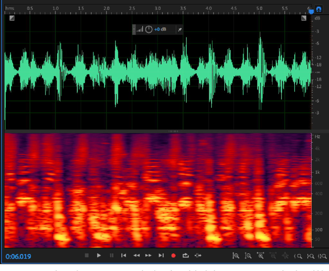Click the 600 frequency scale label
Viewport: 329px width, 271px height.
pos(318,183)
